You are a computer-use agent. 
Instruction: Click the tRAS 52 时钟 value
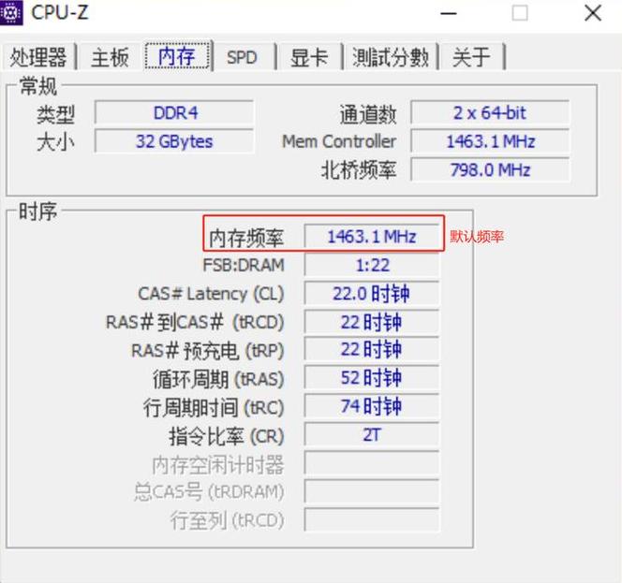click(x=372, y=378)
